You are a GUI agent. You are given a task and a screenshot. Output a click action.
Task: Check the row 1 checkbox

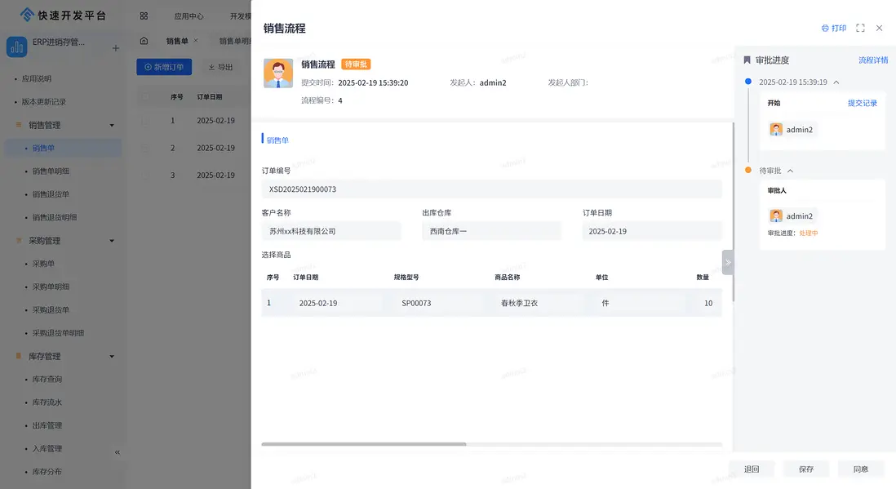pos(145,121)
